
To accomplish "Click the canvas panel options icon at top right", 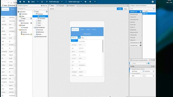I will pos(127,5).
